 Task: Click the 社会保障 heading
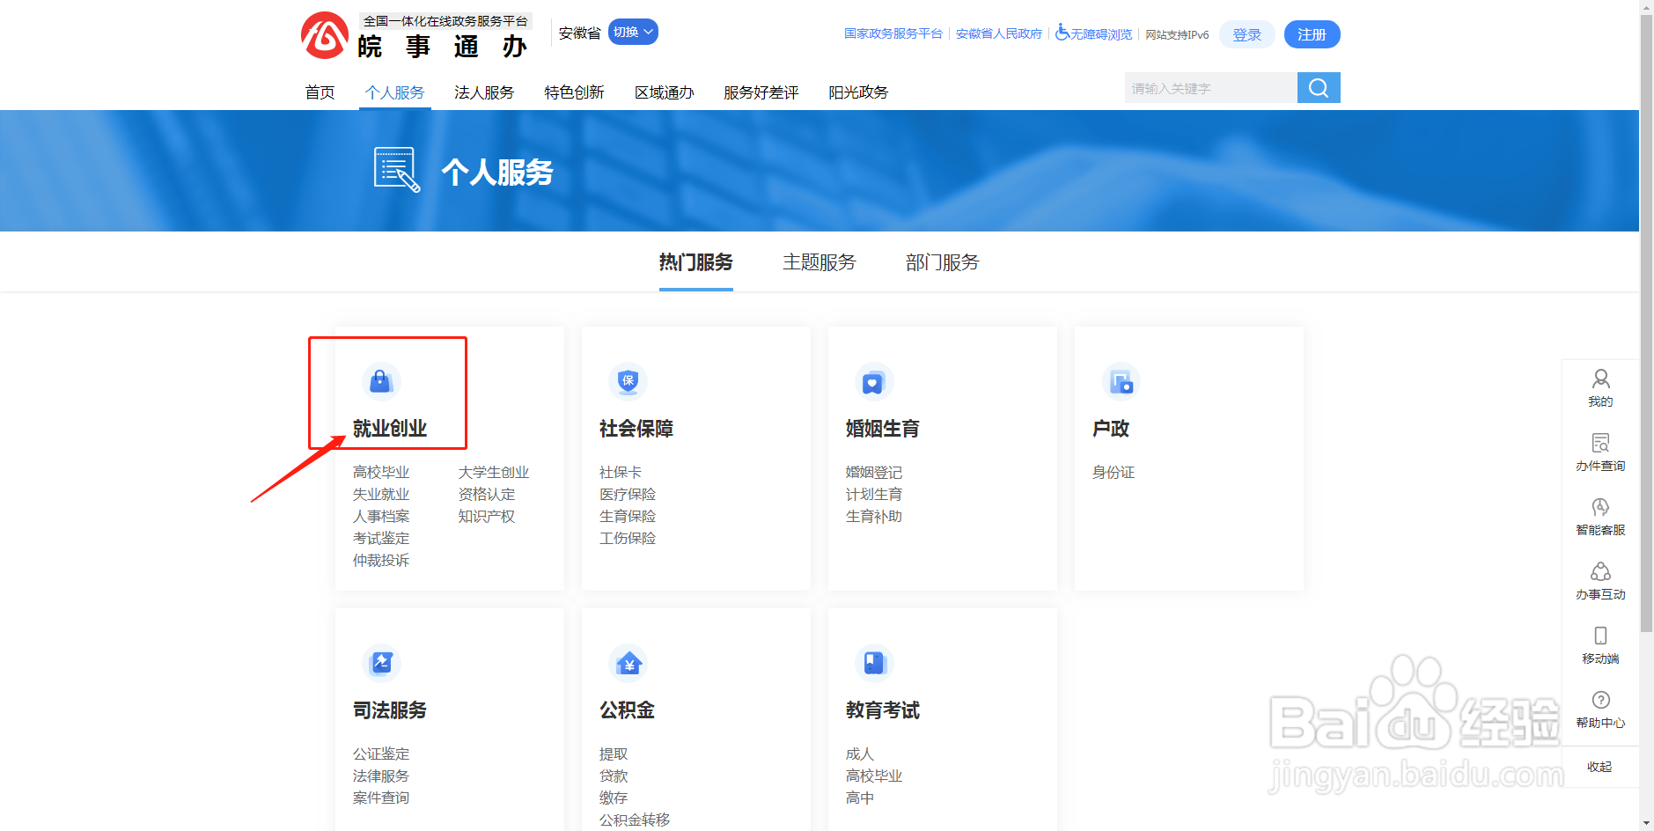636,429
